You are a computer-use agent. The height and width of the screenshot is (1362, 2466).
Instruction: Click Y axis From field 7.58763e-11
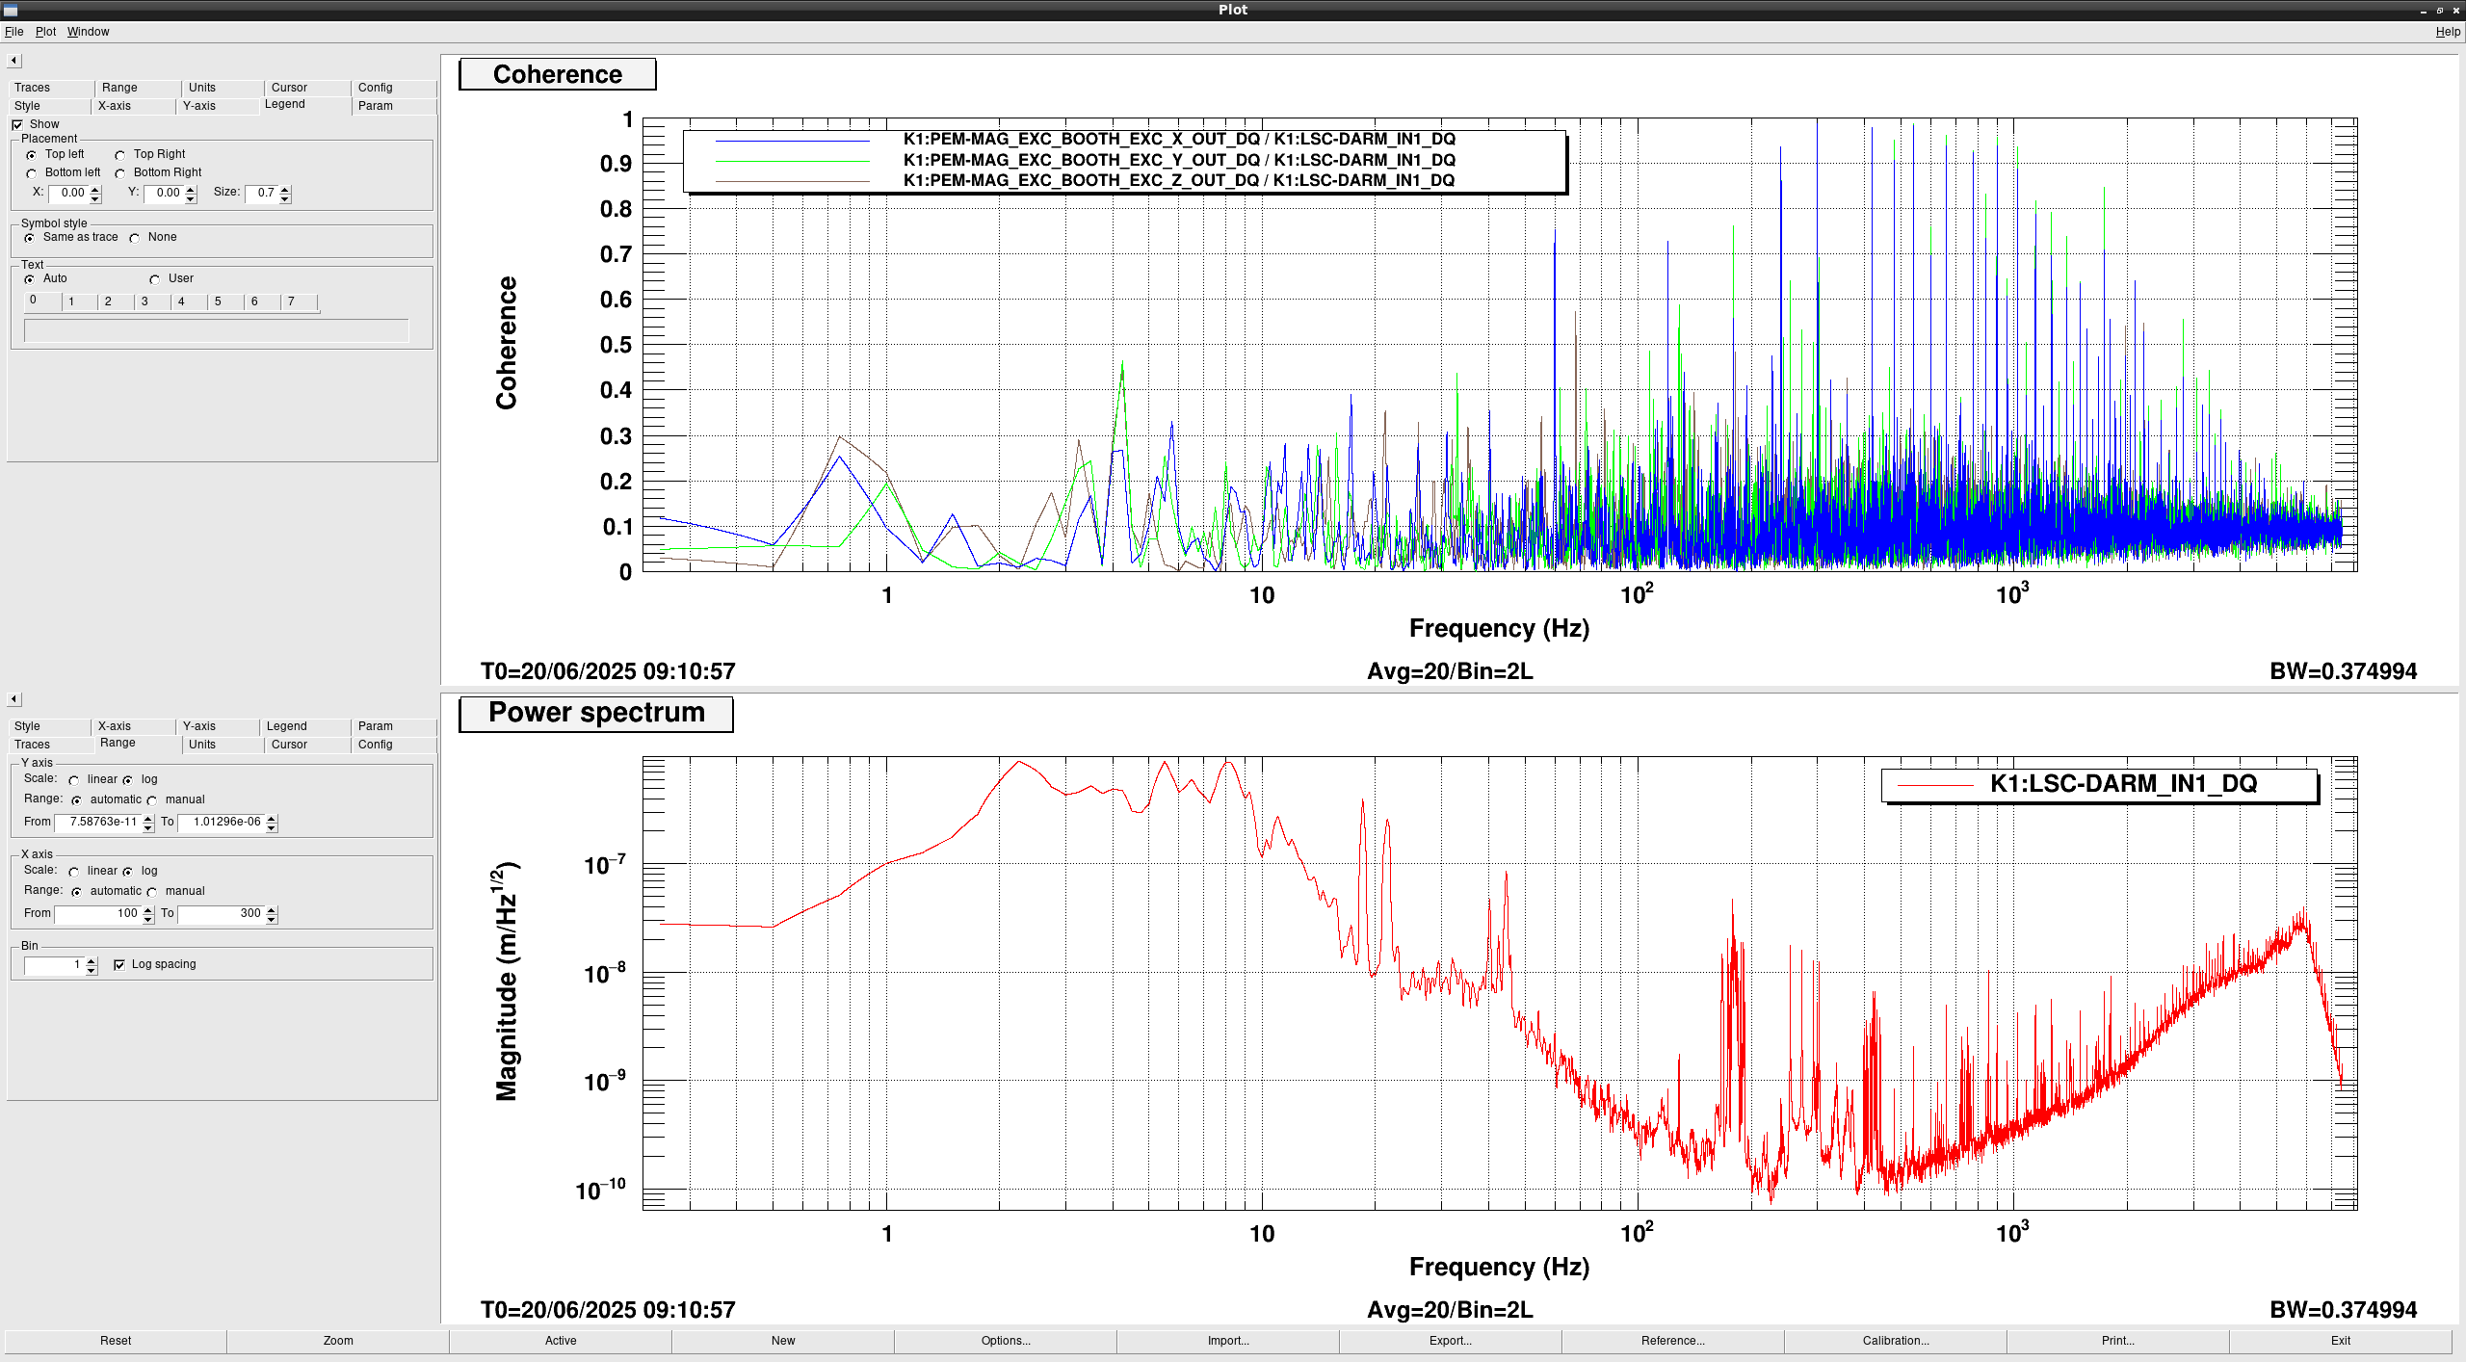(x=98, y=823)
